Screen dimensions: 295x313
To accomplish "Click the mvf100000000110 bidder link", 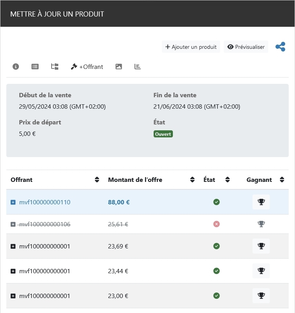I will (x=45, y=202).
